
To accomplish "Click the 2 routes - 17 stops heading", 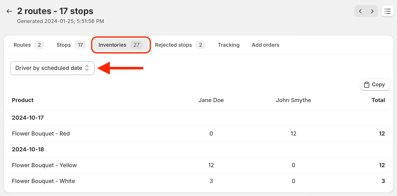I will click(55, 11).
